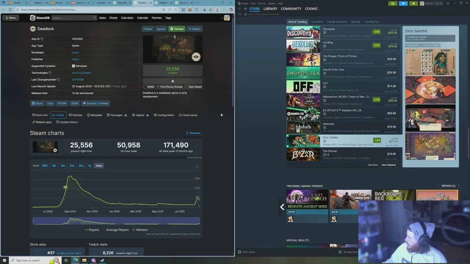This screenshot has height=264, width=470.
Task: Click Steam friends activity green button
Action: 393,3
